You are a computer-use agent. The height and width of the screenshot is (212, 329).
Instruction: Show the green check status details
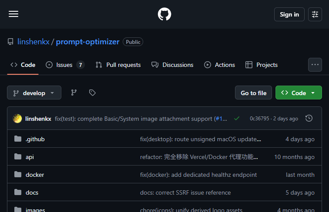[x=237, y=119]
